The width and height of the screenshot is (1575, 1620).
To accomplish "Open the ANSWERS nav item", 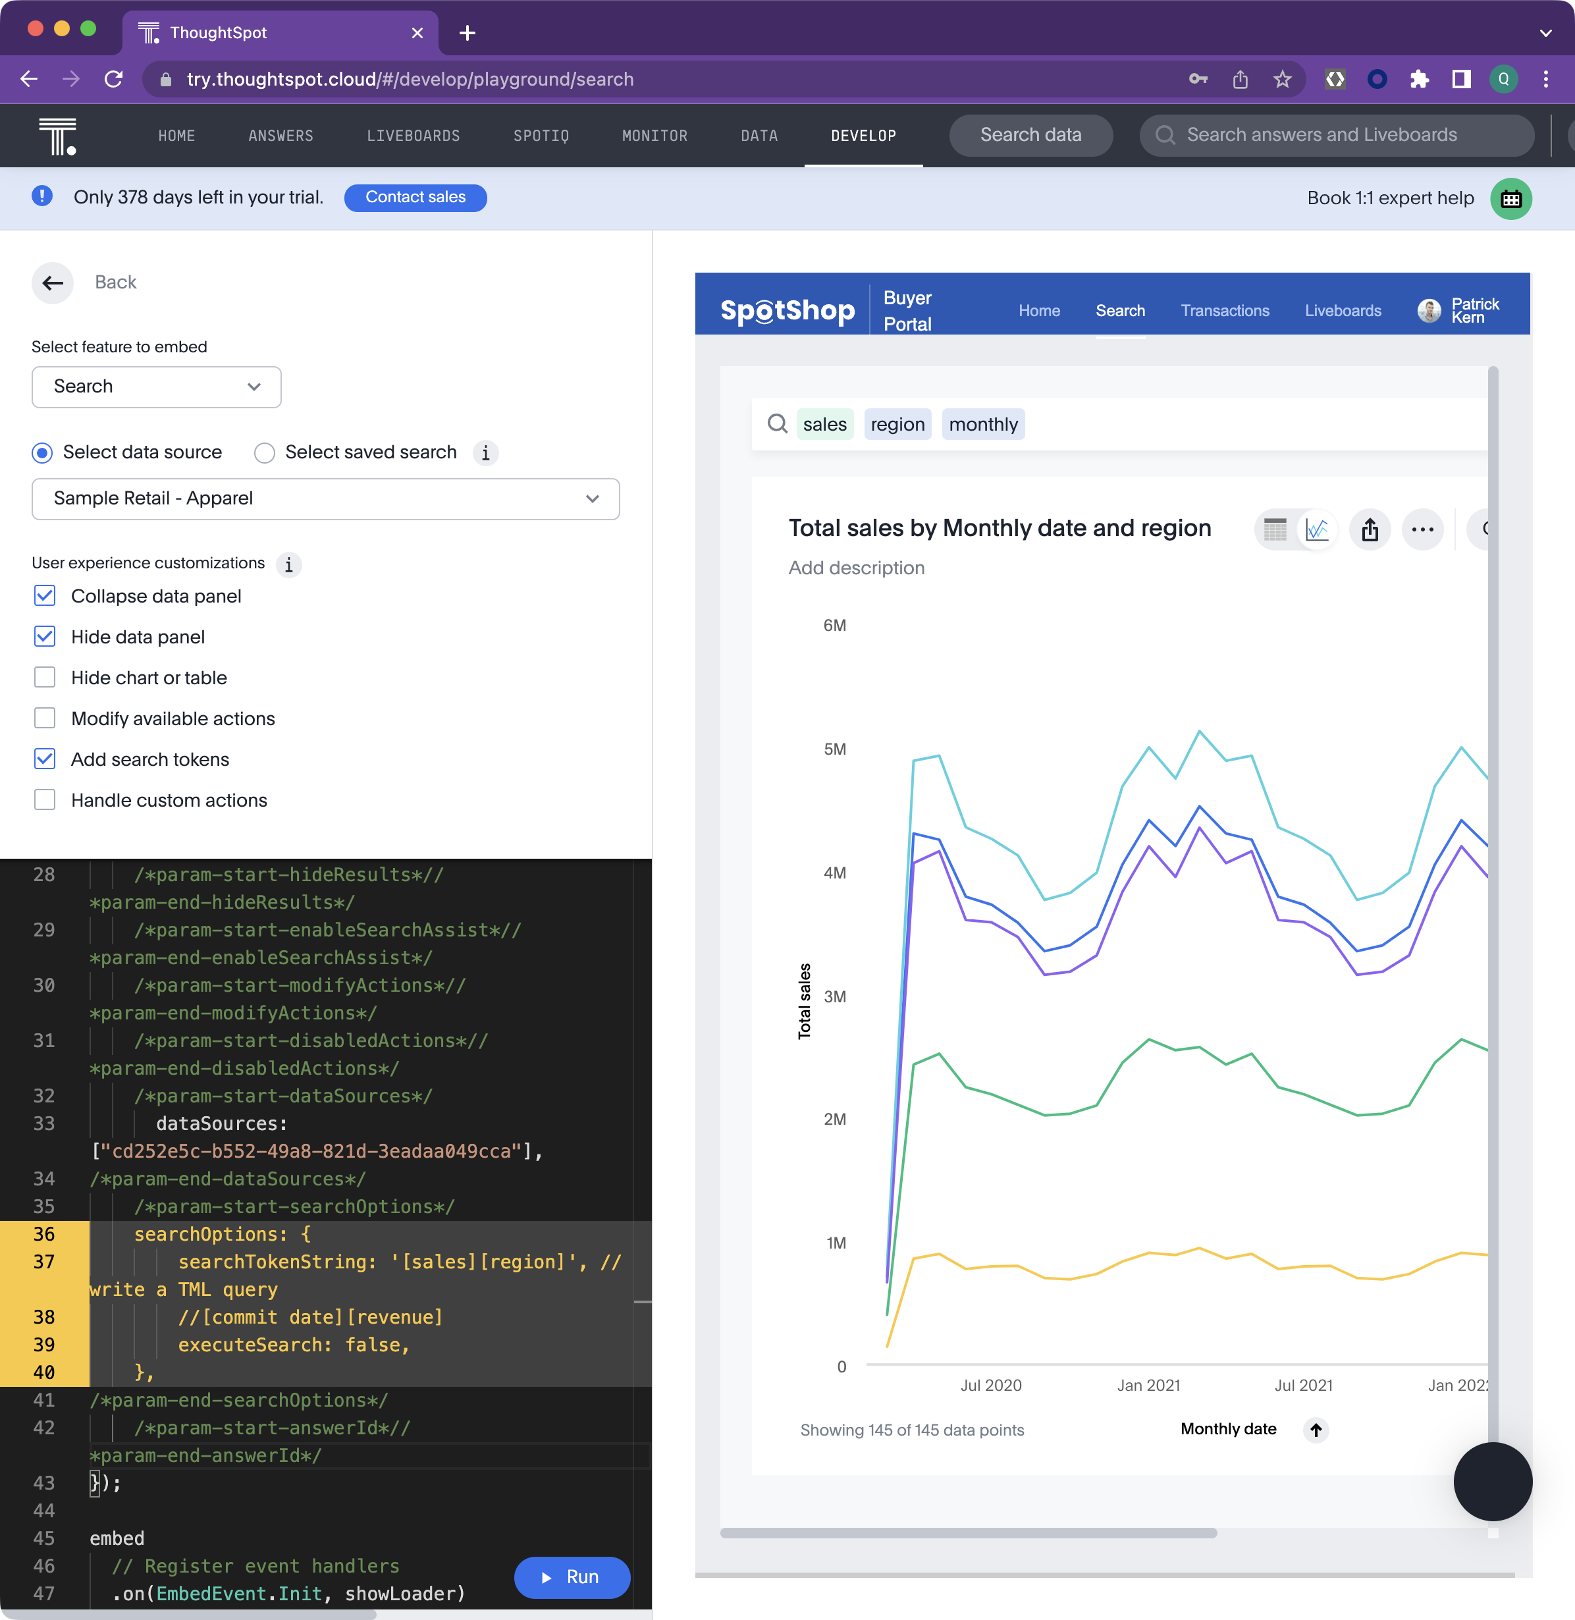I will tap(281, 136).
